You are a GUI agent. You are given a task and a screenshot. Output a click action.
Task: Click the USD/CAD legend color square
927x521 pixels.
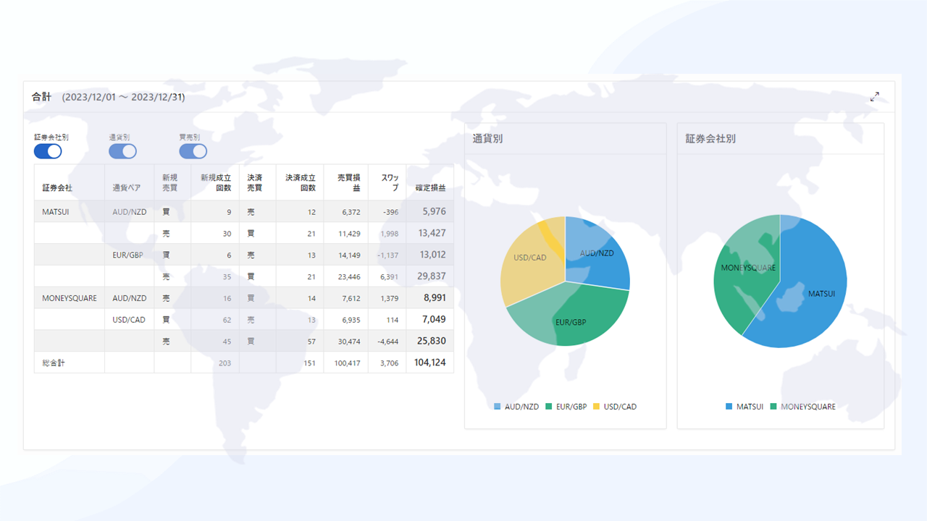pyautogui.click(x=597, y=407)
